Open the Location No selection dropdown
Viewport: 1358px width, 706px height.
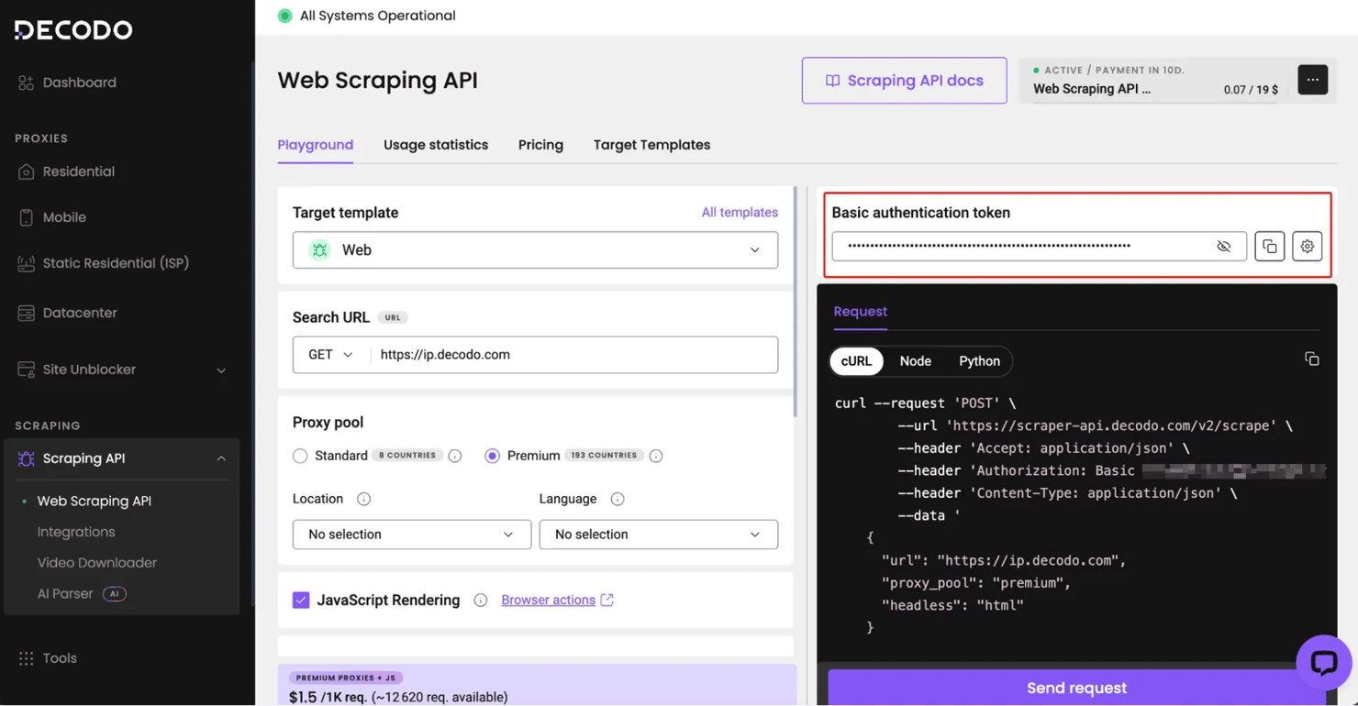pyautogui.click(x=412, y=535)
